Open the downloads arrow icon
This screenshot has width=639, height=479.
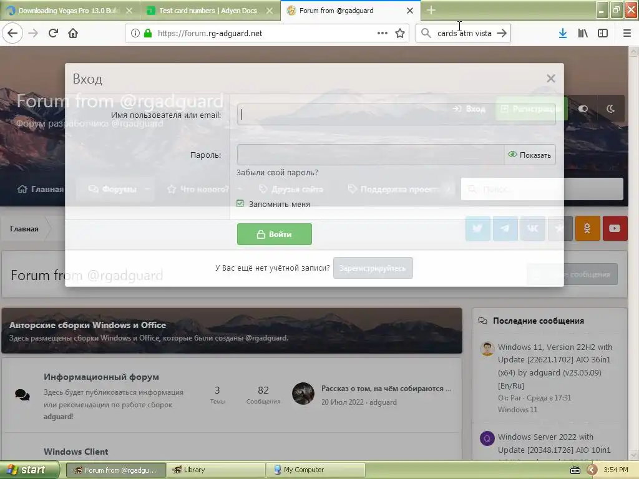pos(562,33)
